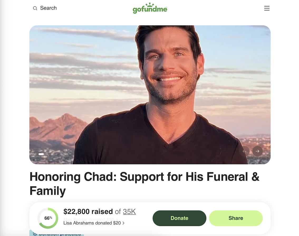Screen dimensions: 299x236
Task: Open the 35K goal link
Action: click(x=129, y=211)
